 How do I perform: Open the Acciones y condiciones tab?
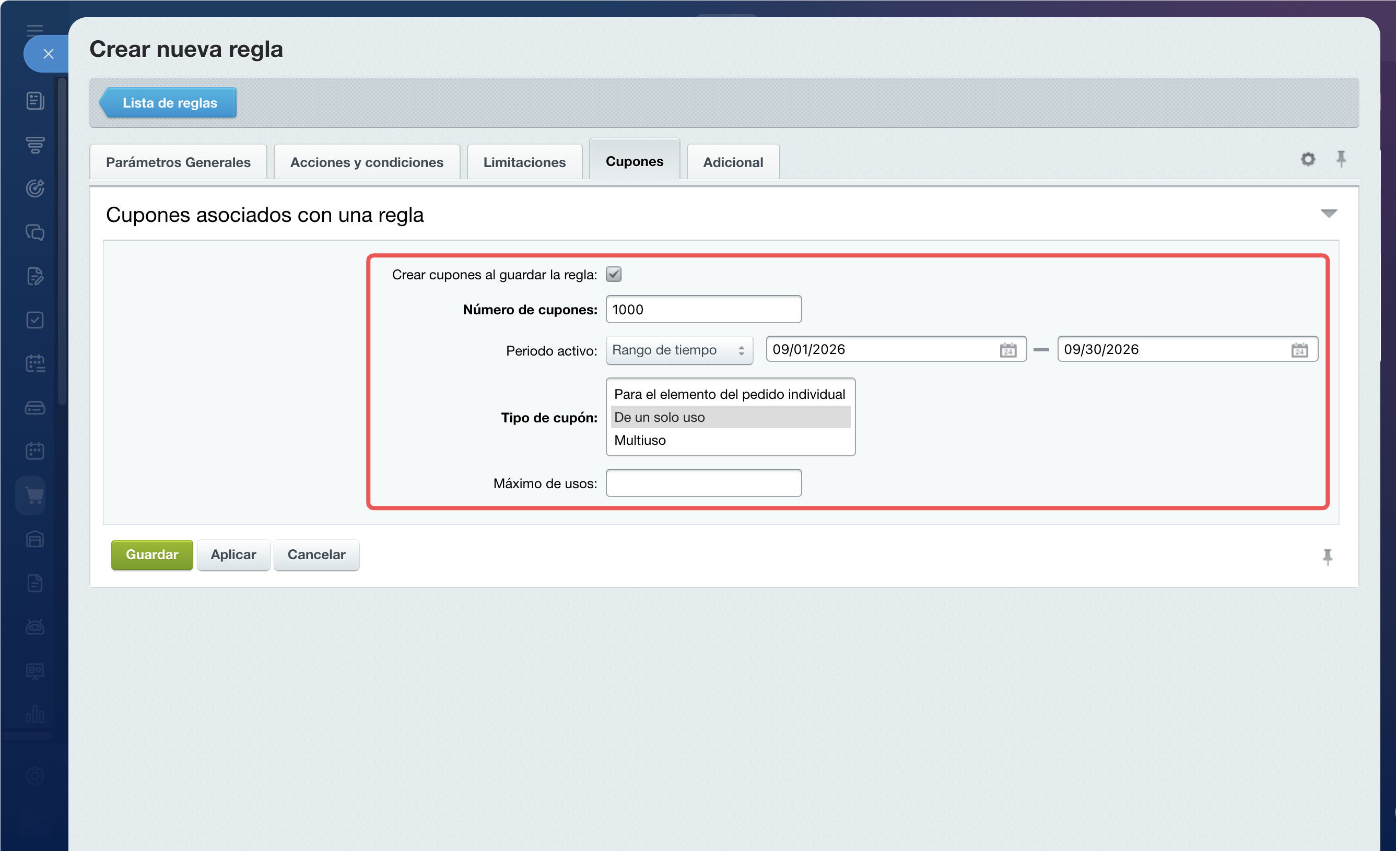(x=367, y=162)
